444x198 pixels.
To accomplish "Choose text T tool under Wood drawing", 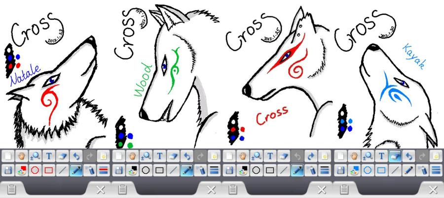I will [x=160, y=156].
